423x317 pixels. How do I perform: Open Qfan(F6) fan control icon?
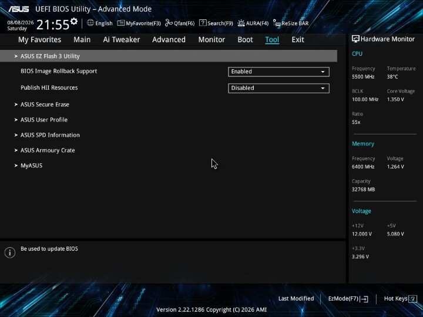coord(169,23)
